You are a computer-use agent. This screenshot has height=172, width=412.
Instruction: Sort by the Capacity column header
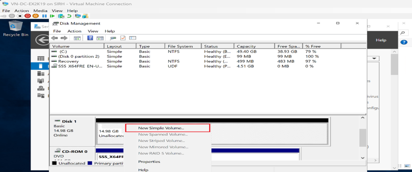tap(254, 46)
